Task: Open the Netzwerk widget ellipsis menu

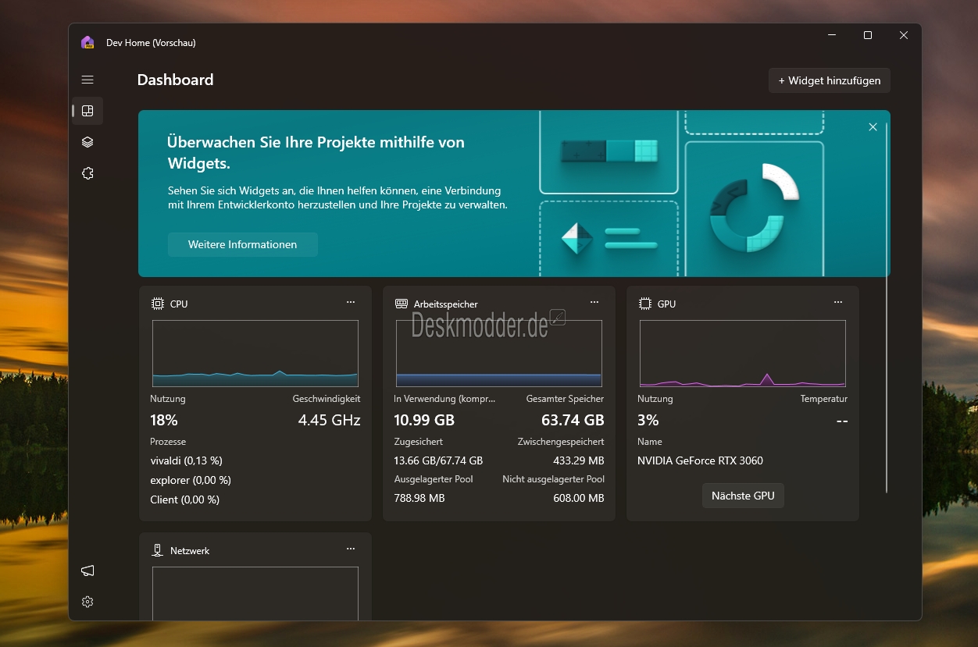Action: (x=351, y=549)
